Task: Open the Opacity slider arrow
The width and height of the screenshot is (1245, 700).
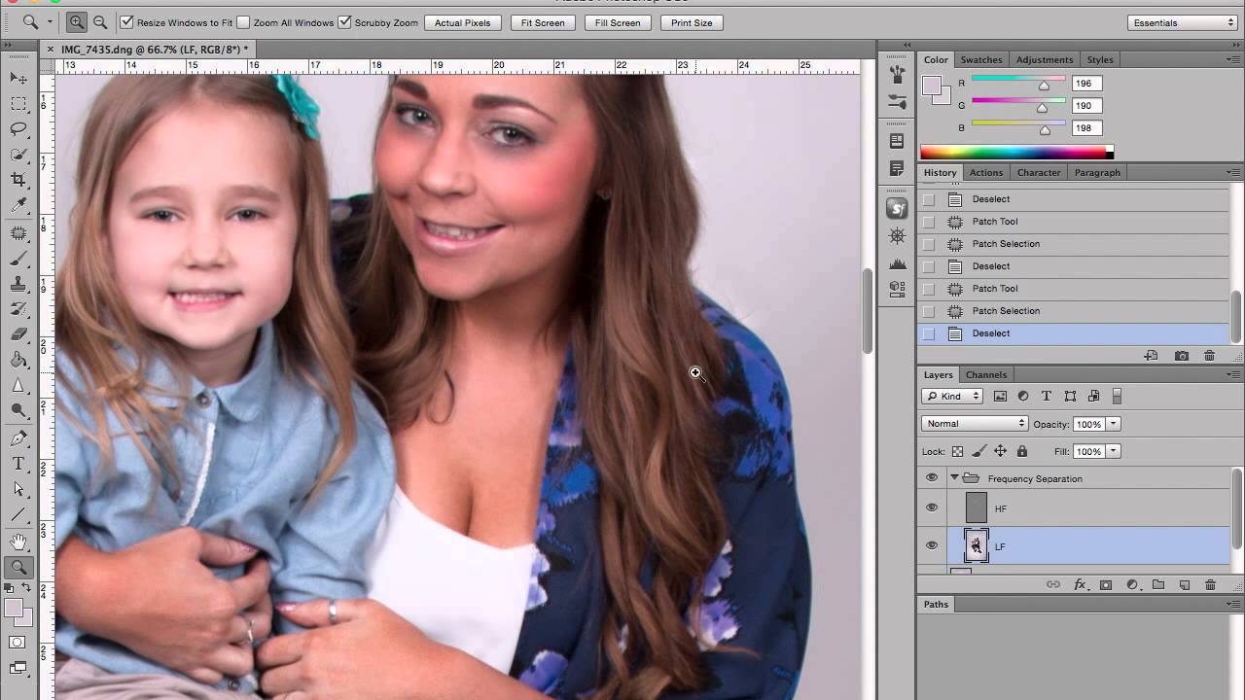Action: click(1114, 424)
